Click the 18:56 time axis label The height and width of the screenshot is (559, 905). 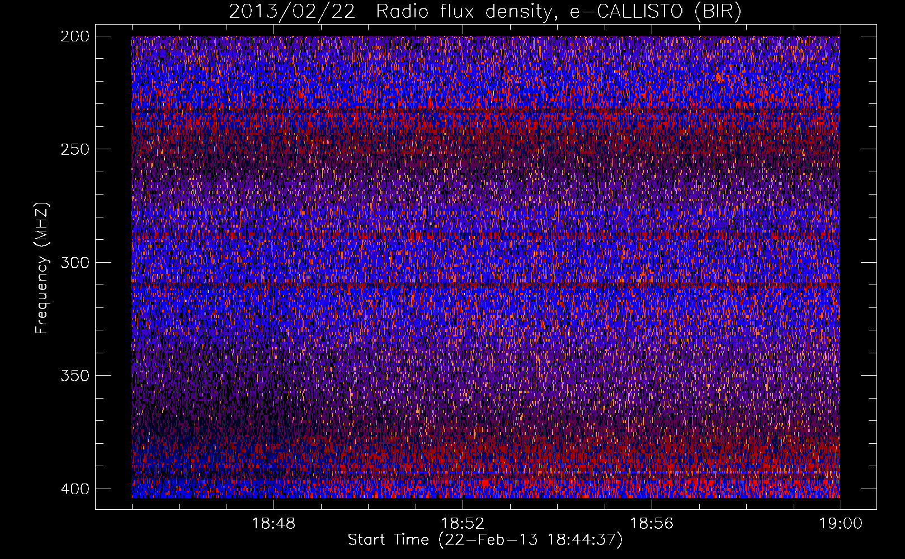(x=652, y=524)
